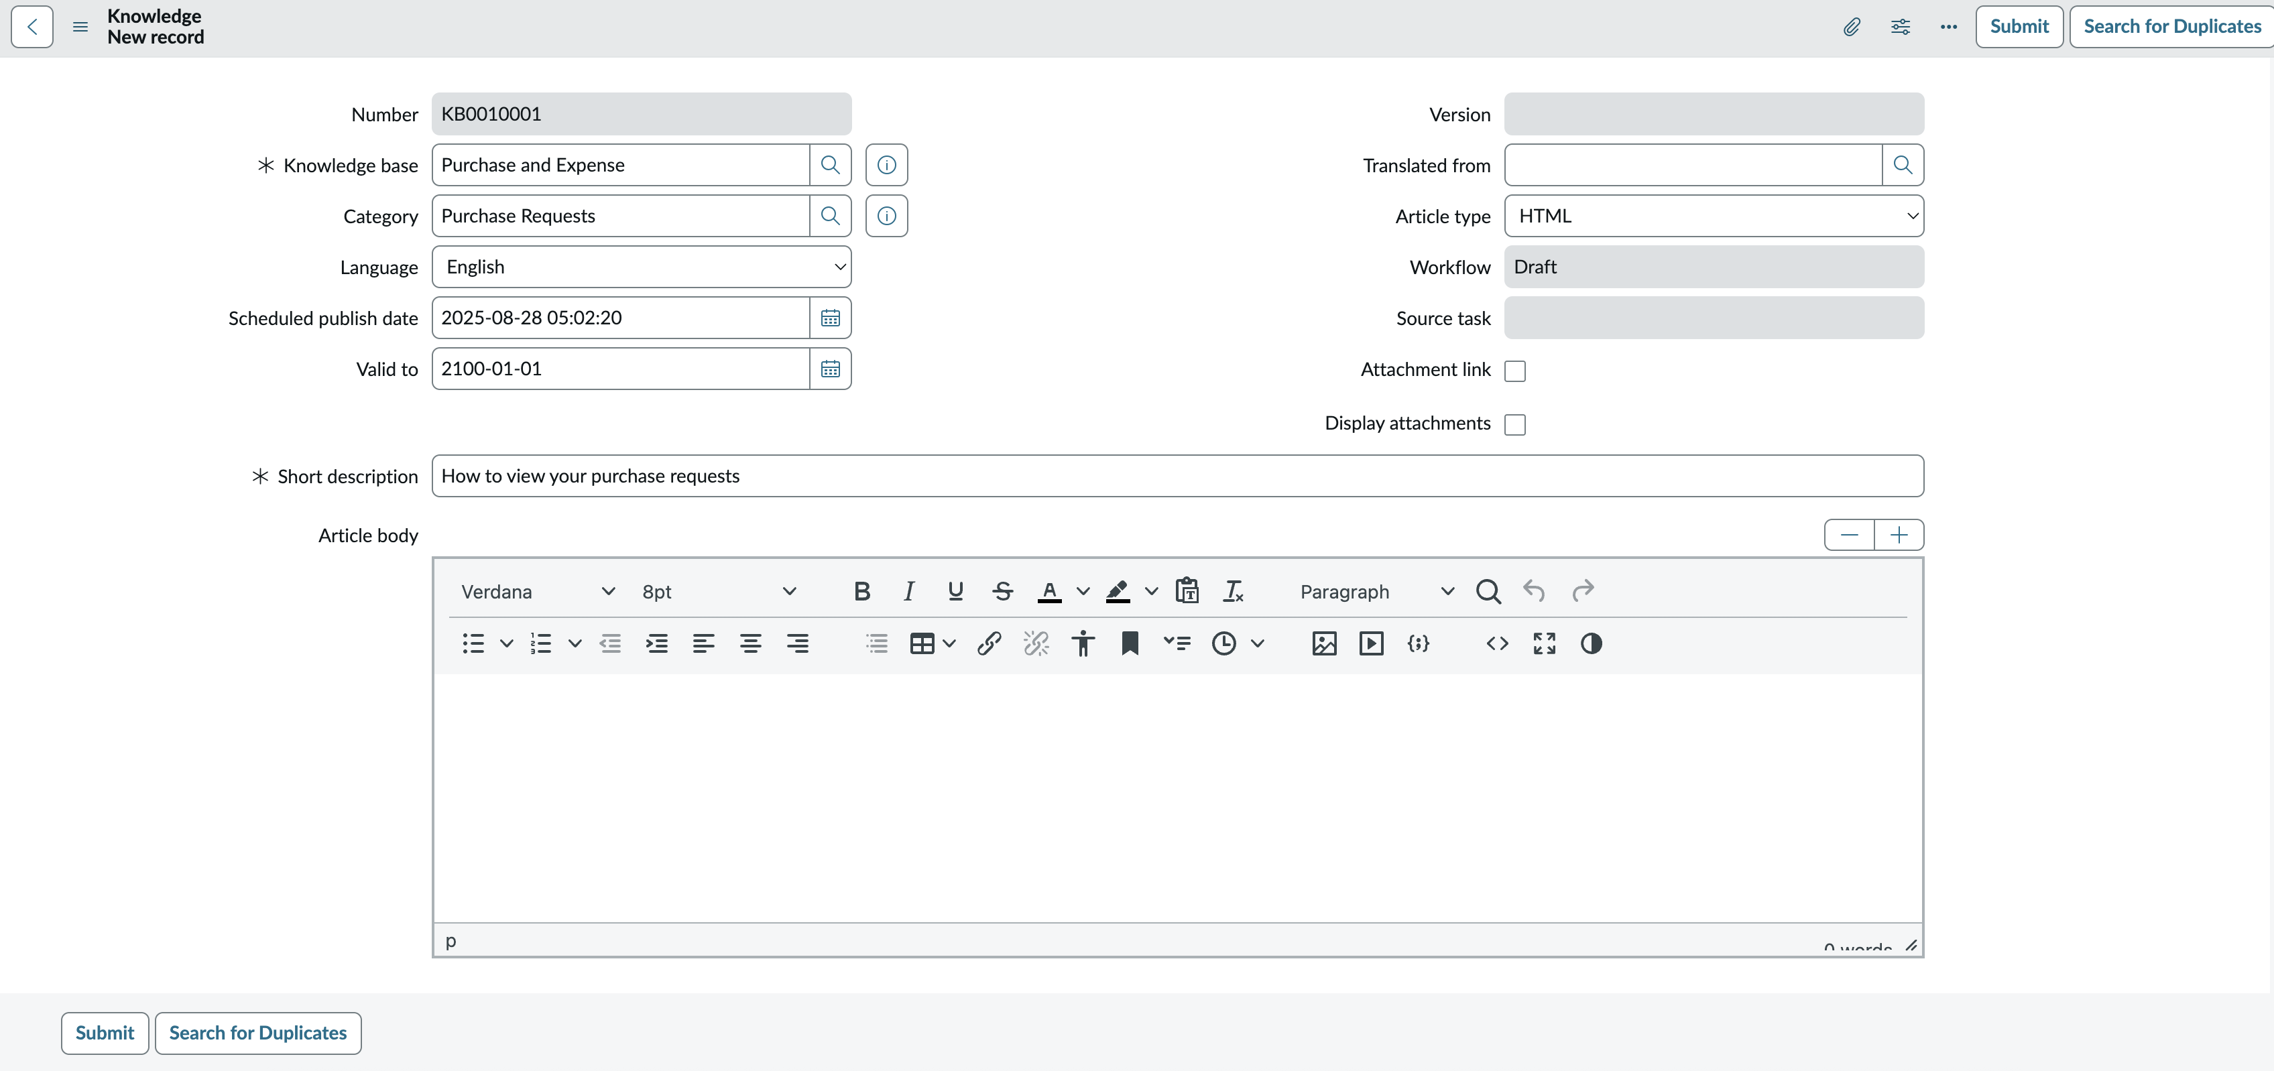This screenshot has height=1071, width=2274.
Task: Apply bold formatting in article body
Action: [862, 591]
